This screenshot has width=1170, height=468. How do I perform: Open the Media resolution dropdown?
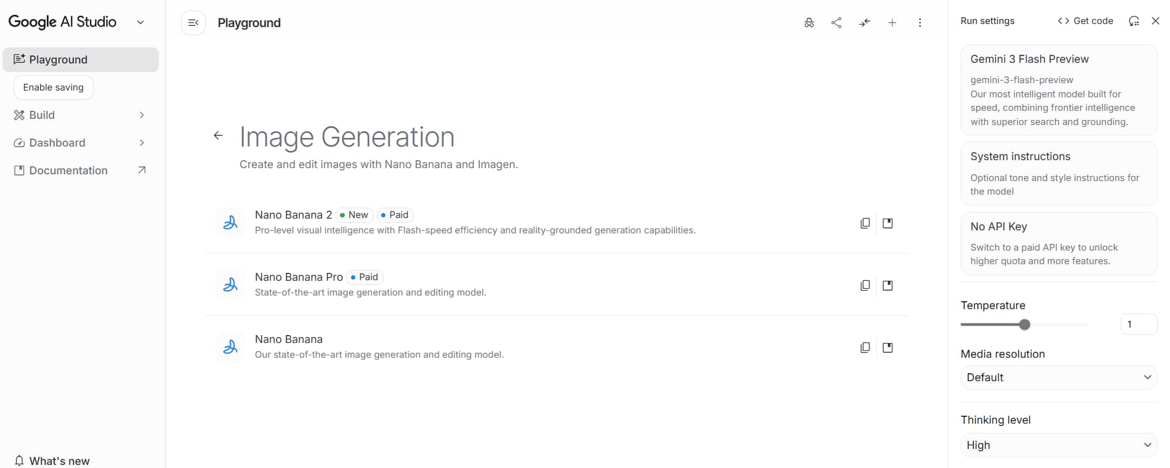point(1059,377)
